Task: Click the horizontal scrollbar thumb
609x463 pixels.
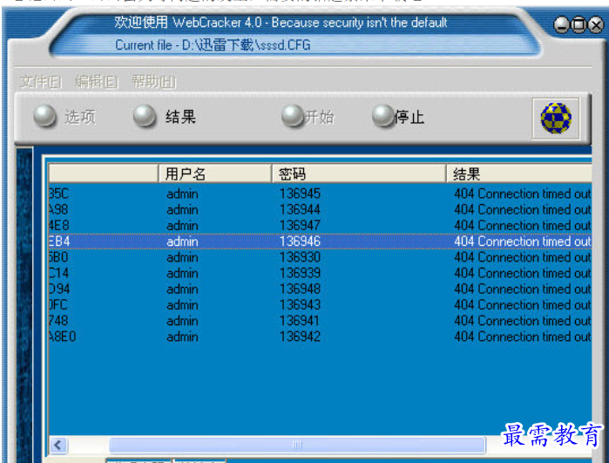Action: pos(297,445)
